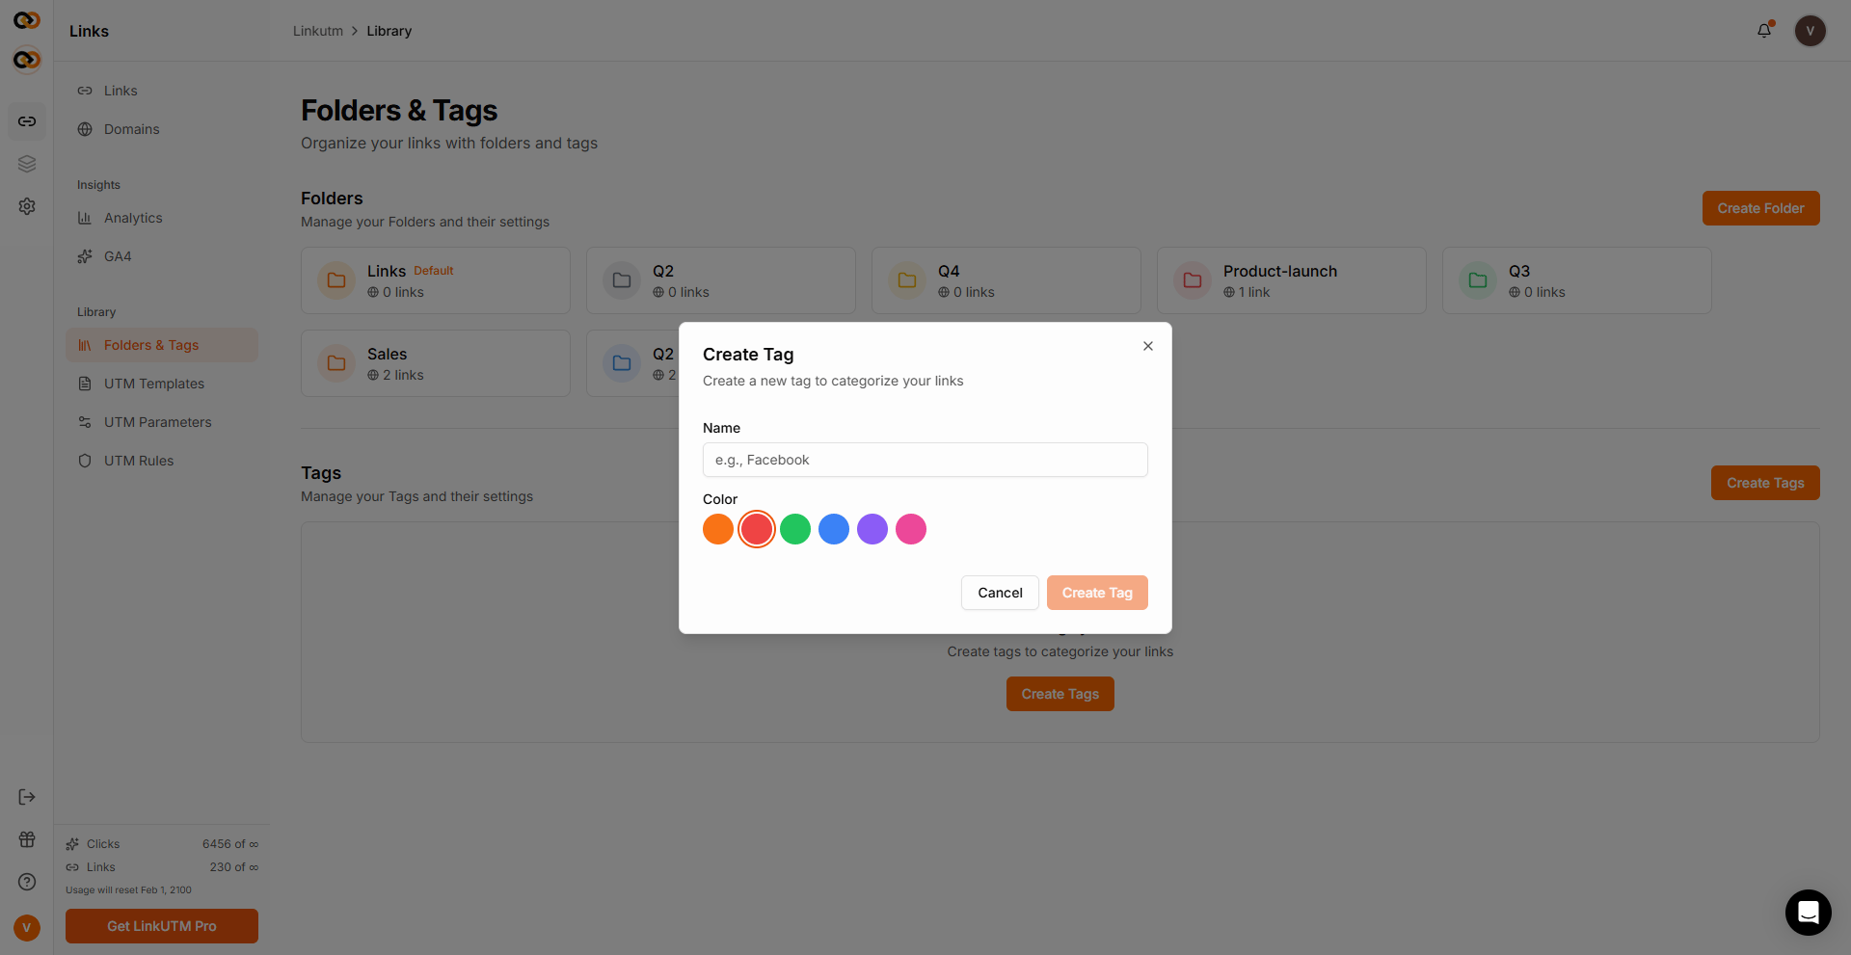Image resolution: width=1851 pixels, height=955 pixels.
Task: Click Create Tags button in empty tags panel
Action: pyautogui.click(x=1060, y=694)
